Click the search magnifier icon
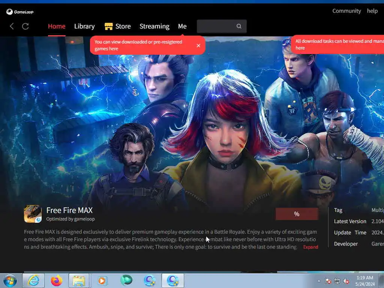384x288 pixels. click(239, 26)
